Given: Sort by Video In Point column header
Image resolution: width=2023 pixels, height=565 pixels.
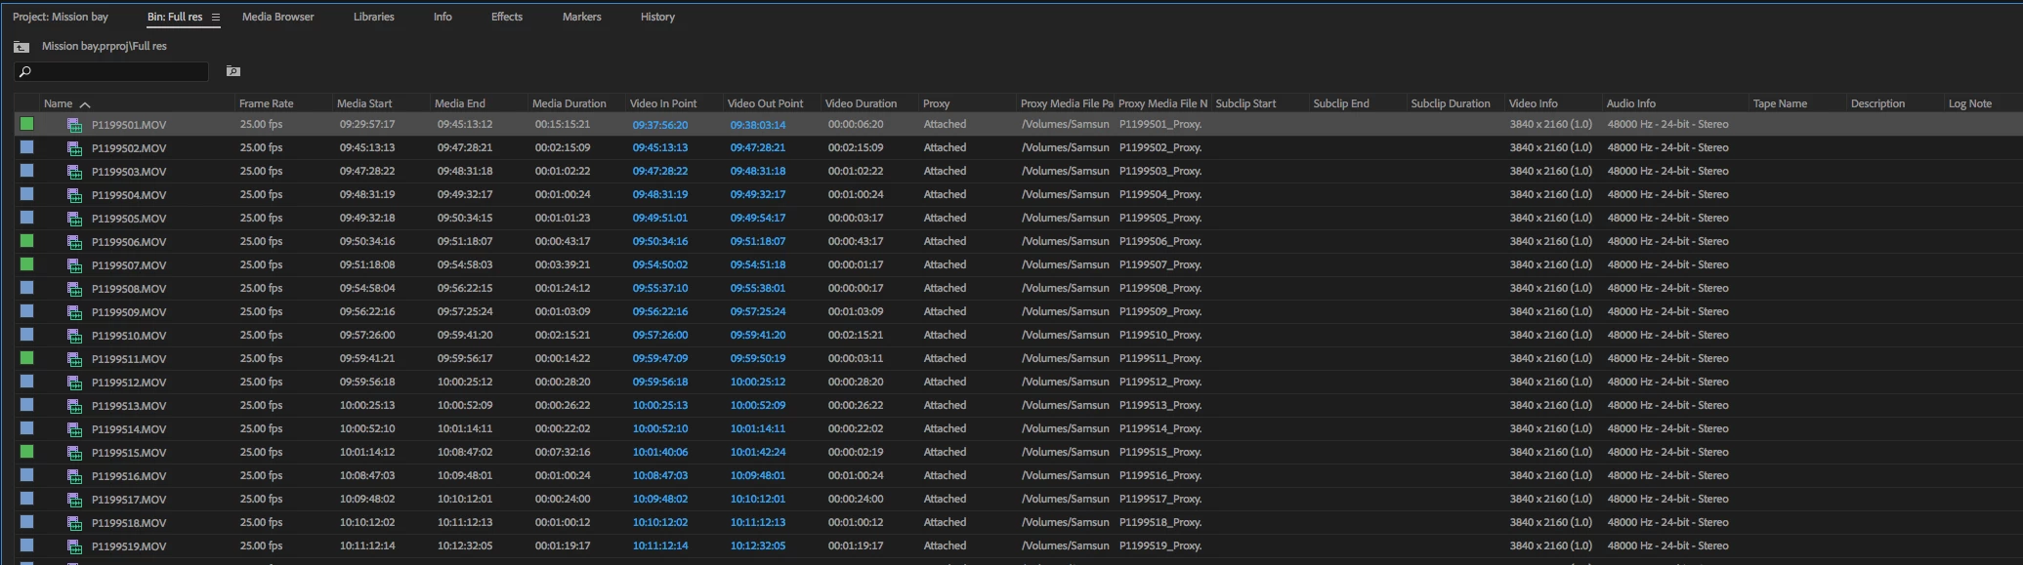Looking at the screenshot, I should (x=663, y=103).
